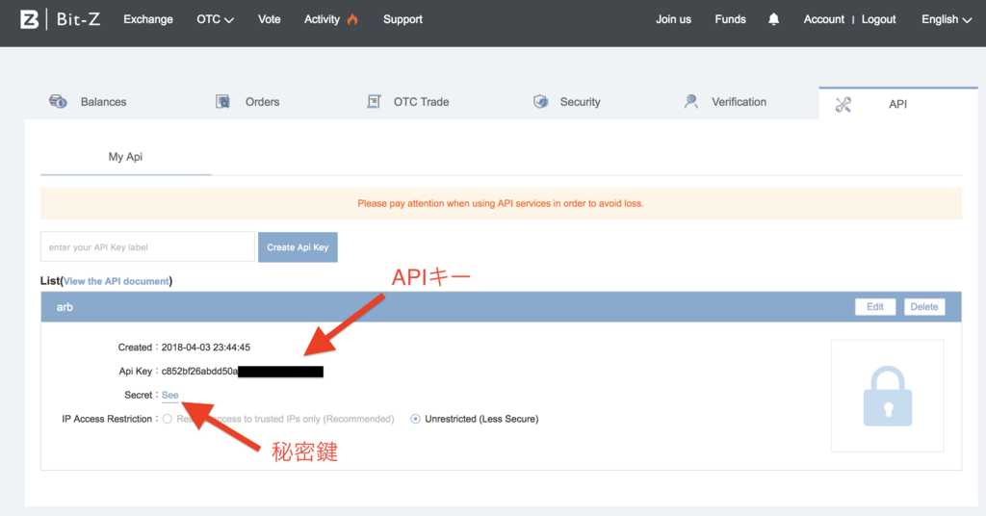
Task: Click the Create Api Key button
Action: click(x=298, y=247)
